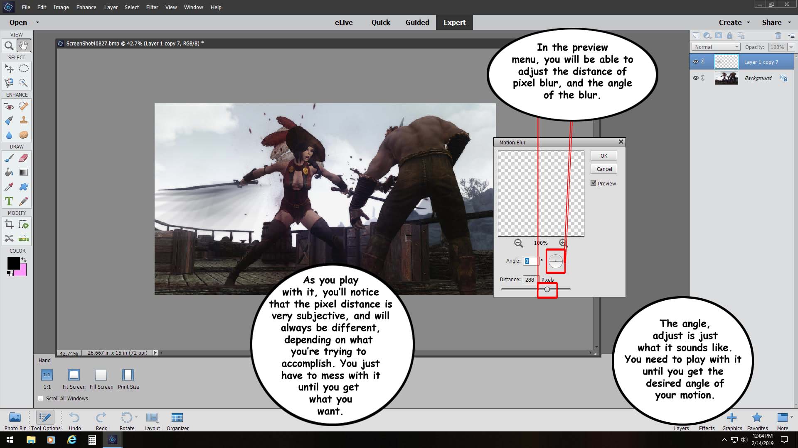This screenshot has height=448, width=798.
Task: Select the Magic Wand selection tool
Action: (x=24, y=83)
